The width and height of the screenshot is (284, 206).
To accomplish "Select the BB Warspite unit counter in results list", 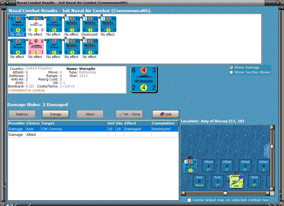I will (x=18, y=24).
